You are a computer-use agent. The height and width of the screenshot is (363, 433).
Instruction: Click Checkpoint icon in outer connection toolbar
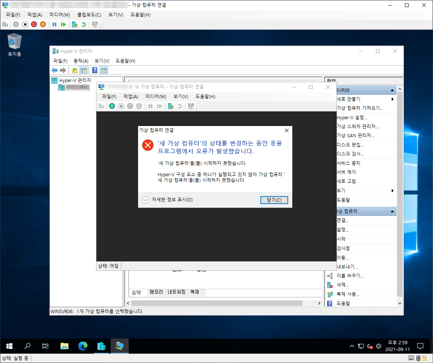[75, 24]
